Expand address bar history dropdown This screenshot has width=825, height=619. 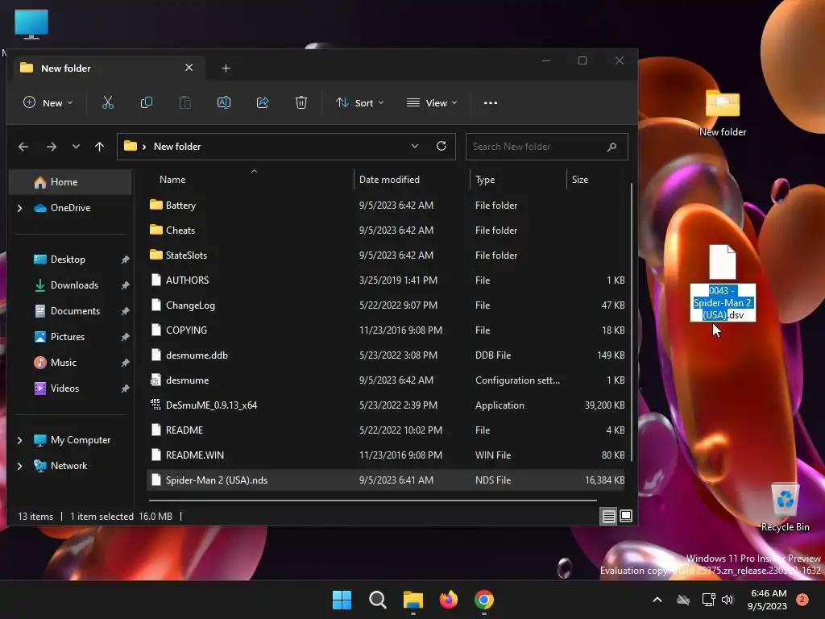[415, 147]
